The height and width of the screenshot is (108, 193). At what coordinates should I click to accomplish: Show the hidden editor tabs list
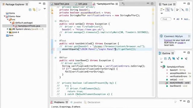(x=123, y=4)
